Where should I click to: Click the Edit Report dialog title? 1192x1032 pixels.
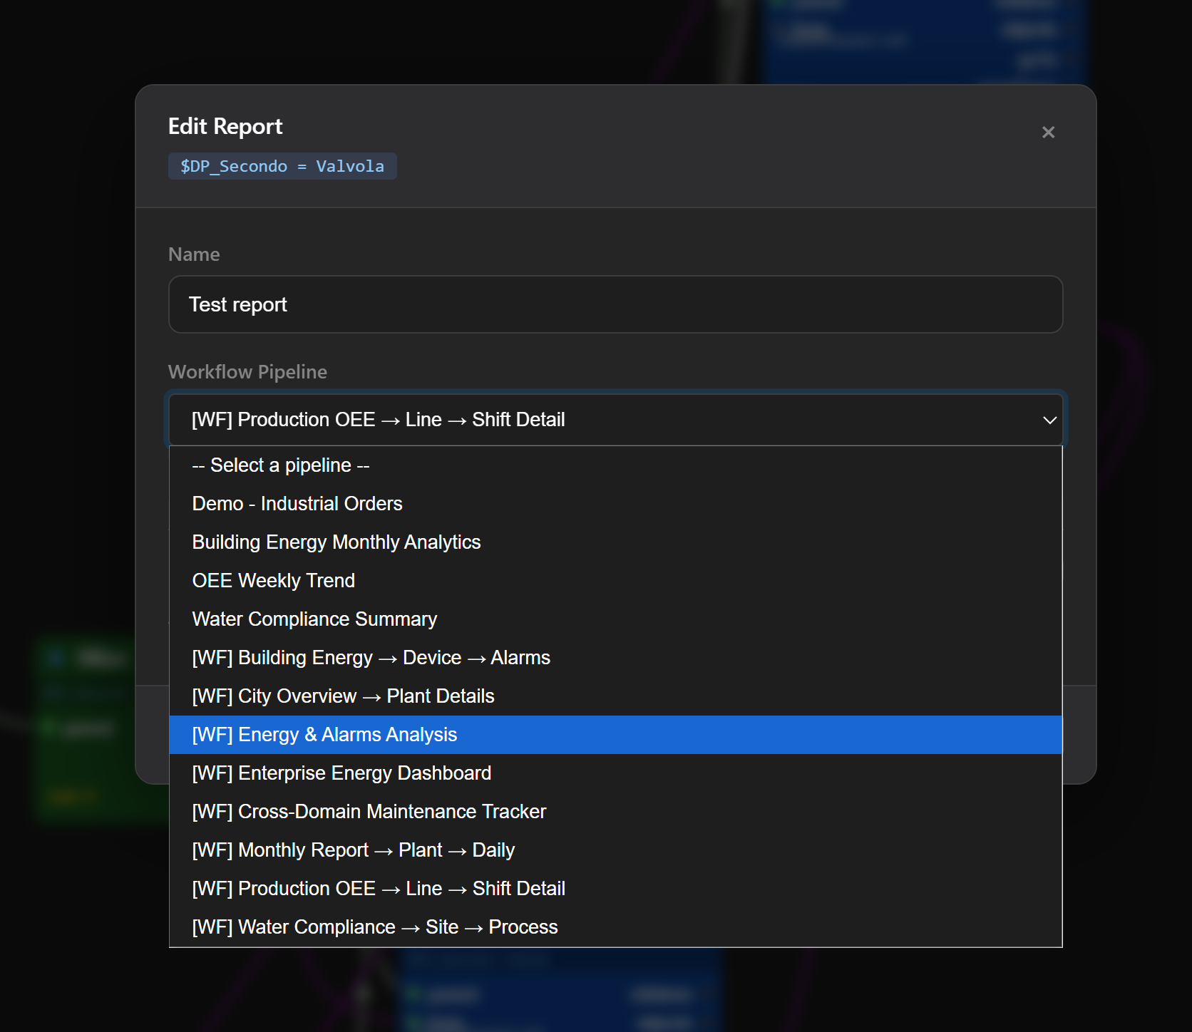[x=225, y=126]
